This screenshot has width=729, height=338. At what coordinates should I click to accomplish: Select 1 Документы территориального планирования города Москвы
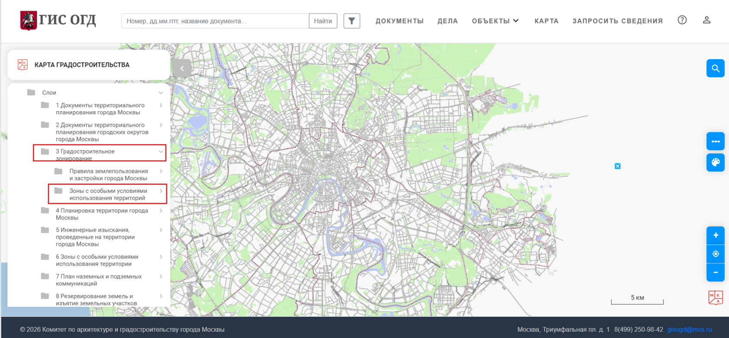tap(100, 109)
